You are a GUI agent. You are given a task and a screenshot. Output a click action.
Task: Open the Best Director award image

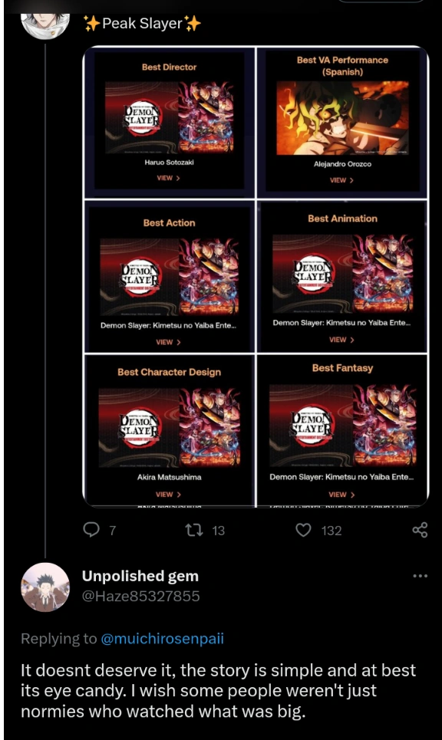(x=169, y=118)
